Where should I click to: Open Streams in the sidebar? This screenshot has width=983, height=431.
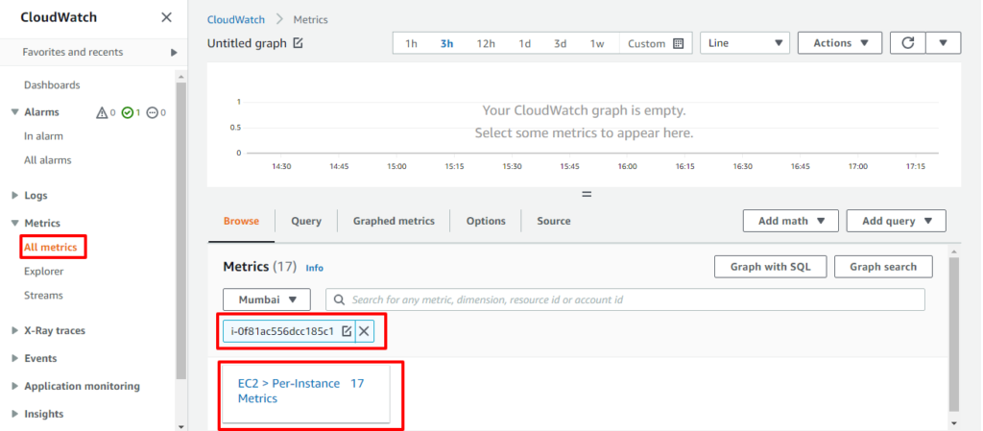pos(43,295)
